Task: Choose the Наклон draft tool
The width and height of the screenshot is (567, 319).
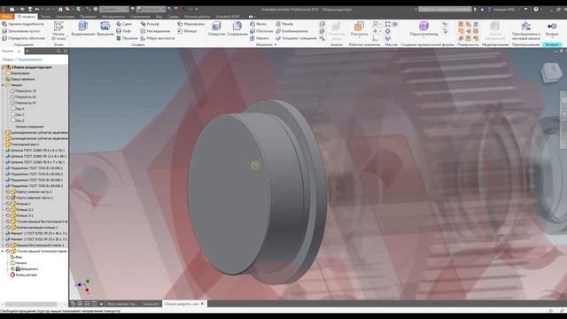Action: click(x=260, y=38)
